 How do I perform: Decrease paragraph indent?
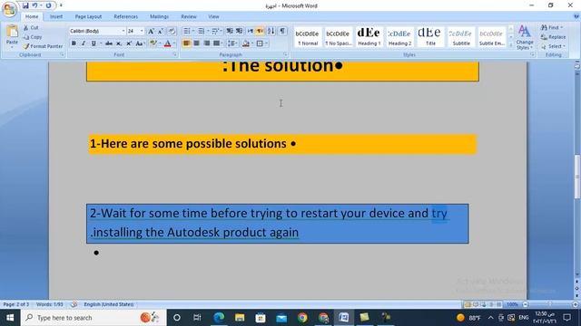point(230,31)
